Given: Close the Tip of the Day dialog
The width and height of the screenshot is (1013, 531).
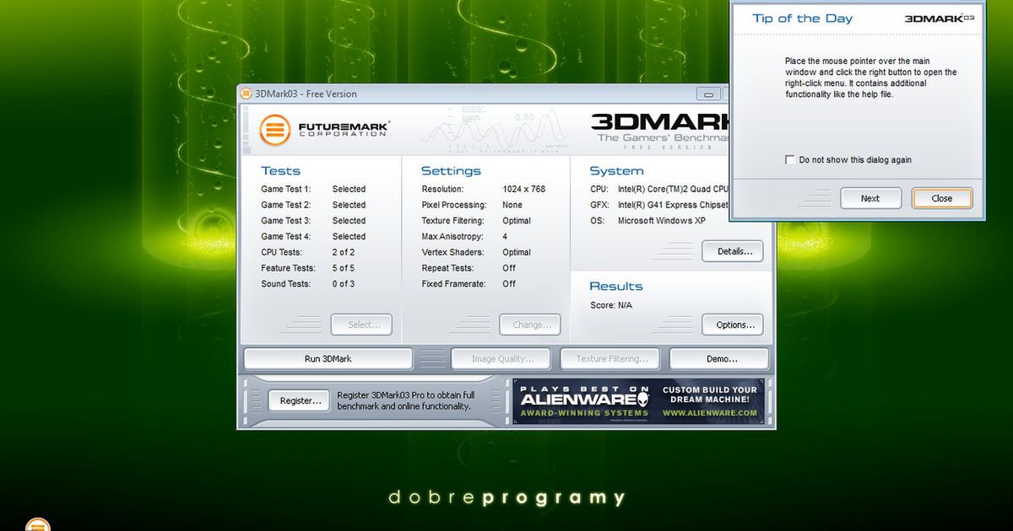Looking at the screenshot, I should coord(942,198).
